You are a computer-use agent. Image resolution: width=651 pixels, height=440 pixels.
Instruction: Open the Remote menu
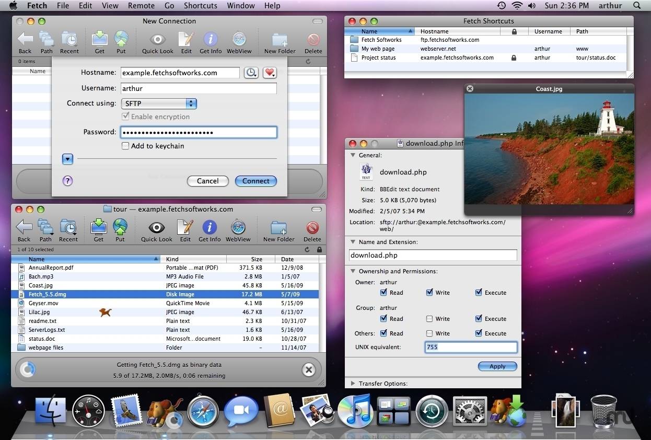141,6
